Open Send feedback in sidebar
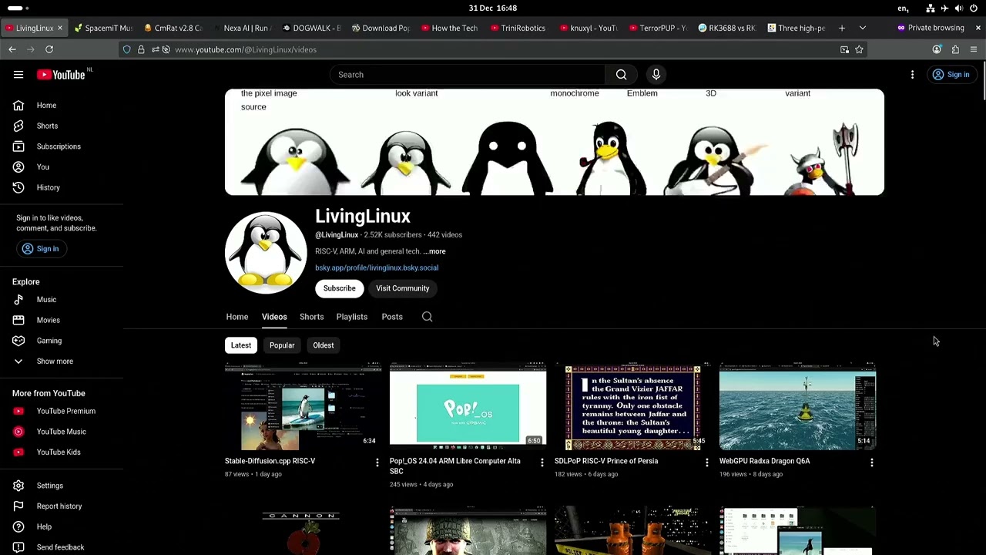The width and height of the screenshot is (986, 555). (62, 547)
